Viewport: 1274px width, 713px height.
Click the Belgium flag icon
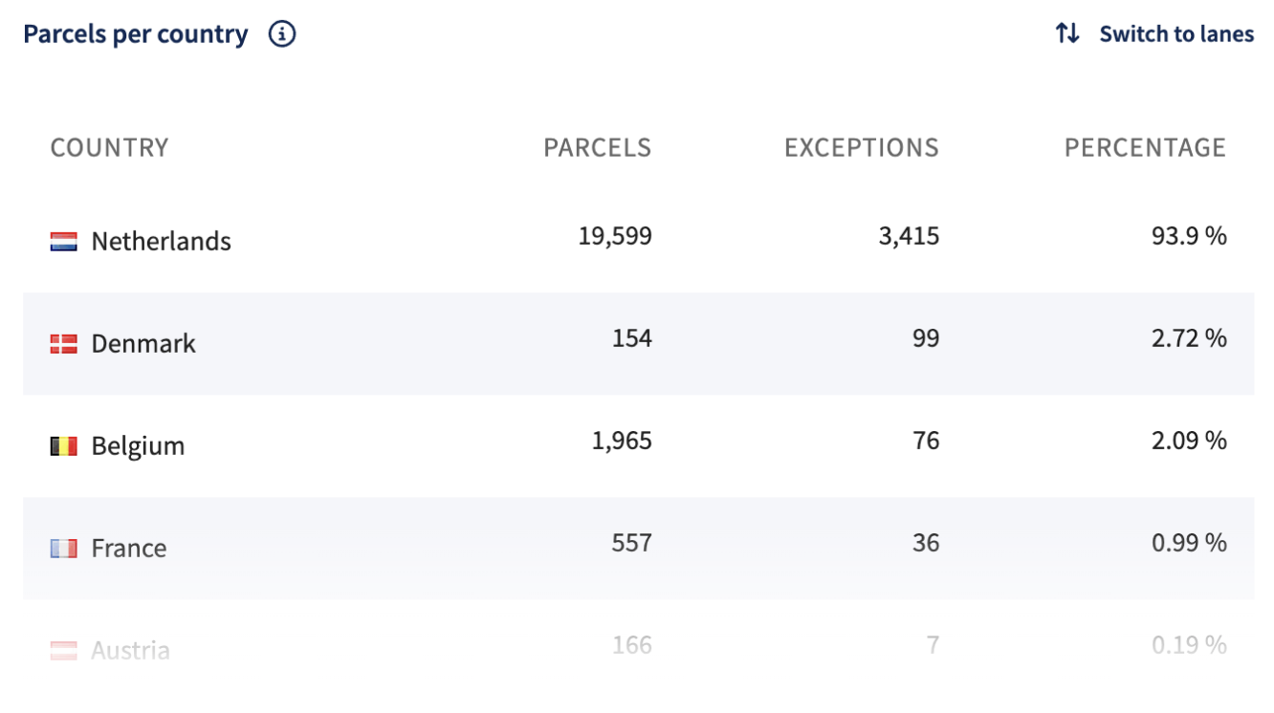(x=63, y=446)
